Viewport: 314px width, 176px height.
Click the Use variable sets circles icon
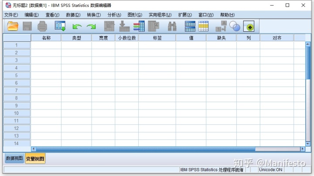pyautogui.click(x=235, y=26)
